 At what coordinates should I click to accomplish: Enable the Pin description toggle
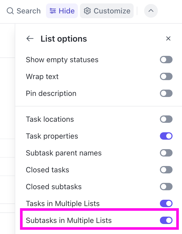click(x=166, y=94)
